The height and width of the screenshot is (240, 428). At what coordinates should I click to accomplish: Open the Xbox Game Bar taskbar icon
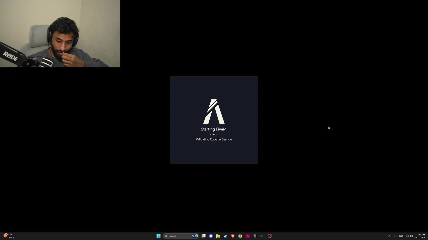tap(262, 236)
